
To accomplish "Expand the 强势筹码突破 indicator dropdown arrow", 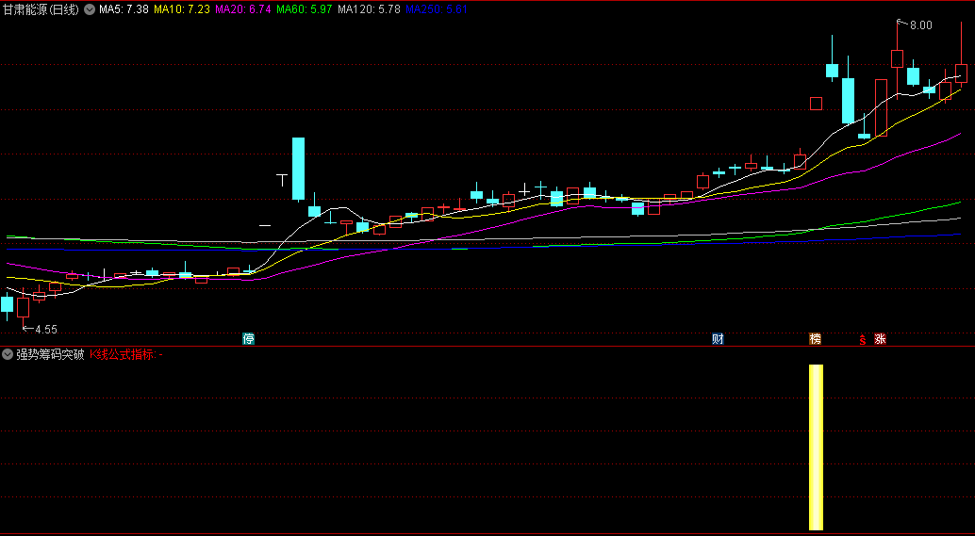I will pyautogui.click(x=8, y=355).
